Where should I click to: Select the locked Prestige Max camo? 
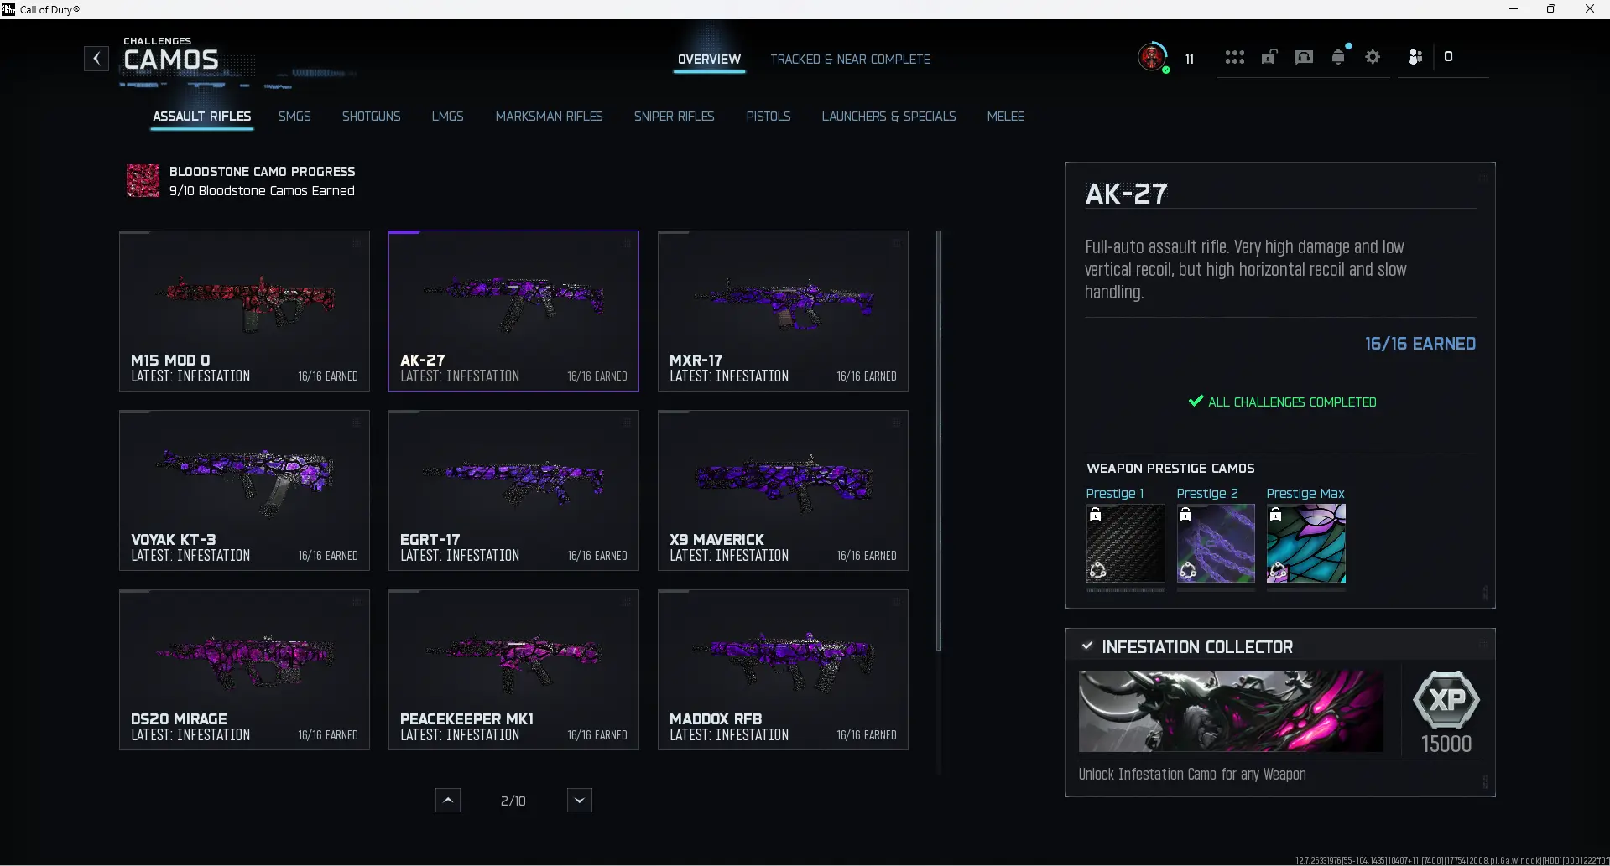(x=1305, y=543)
